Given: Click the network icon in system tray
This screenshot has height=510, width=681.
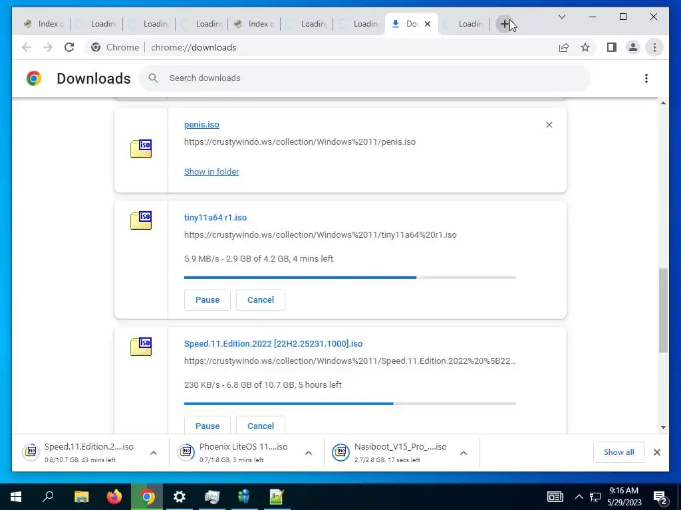Looking at the screenshot, I should click(595, 497).
